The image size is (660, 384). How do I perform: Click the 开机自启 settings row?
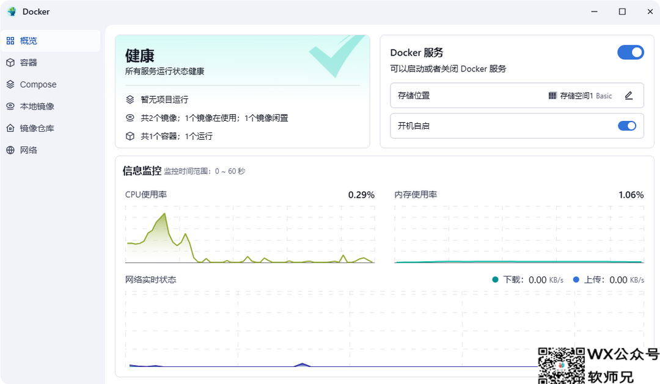(517, 126)
